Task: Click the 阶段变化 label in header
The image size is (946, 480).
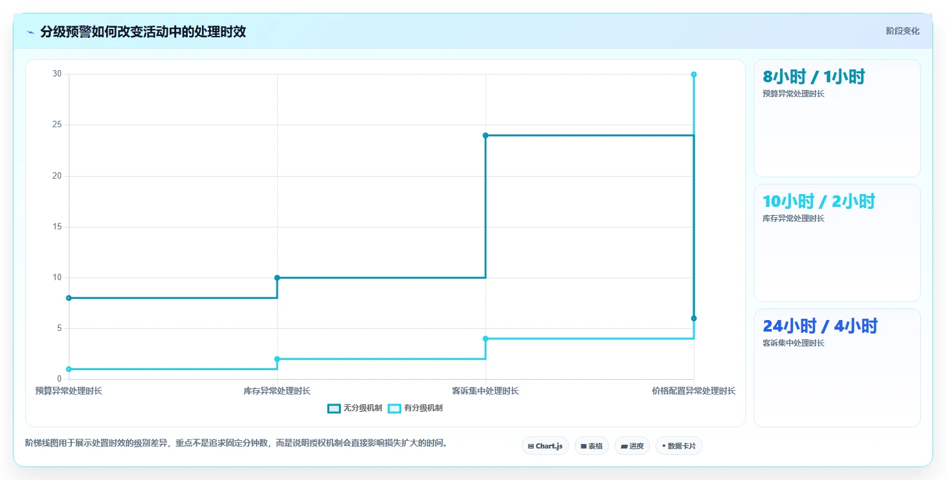Action: pyautogui.click(x=902, y=31)
